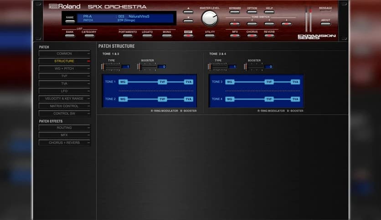Click the NAME button beside the patch display
This screenshot has height=220, width=381.
70,21
